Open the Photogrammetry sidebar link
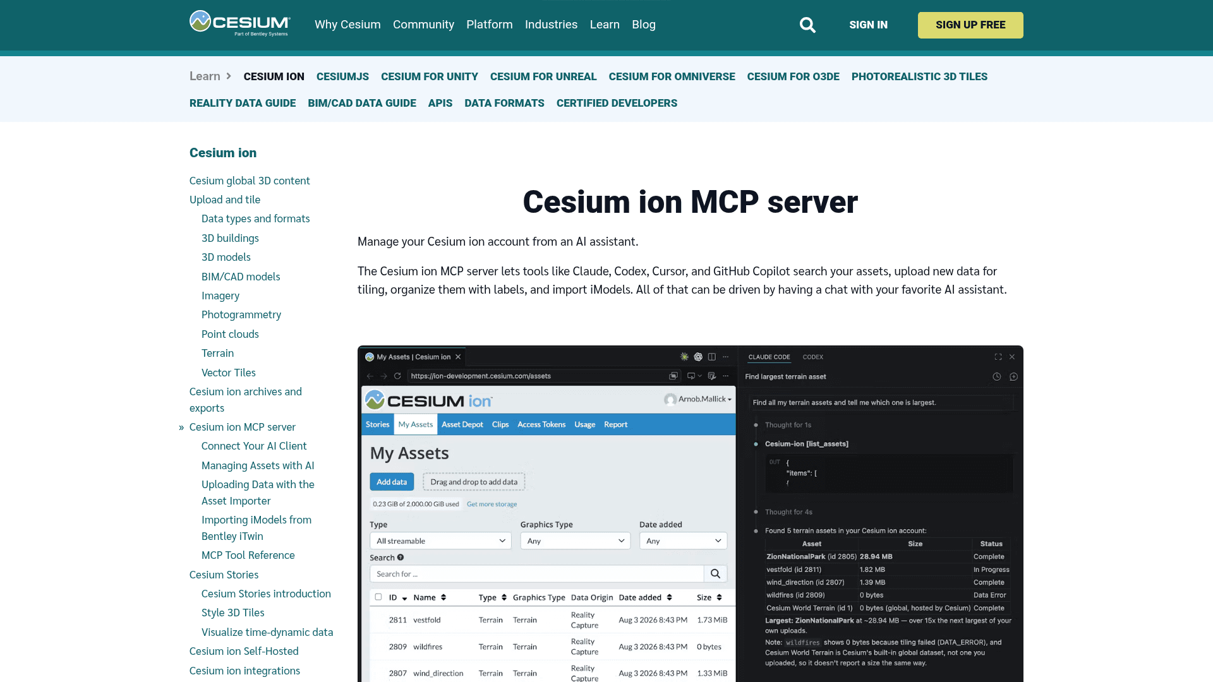 pos(241,314)
